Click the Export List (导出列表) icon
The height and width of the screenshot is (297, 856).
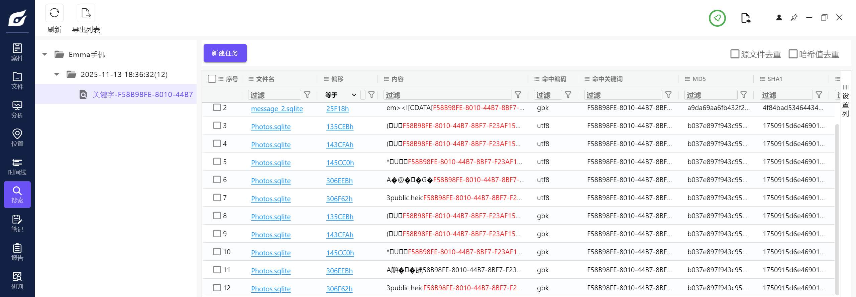86,13
